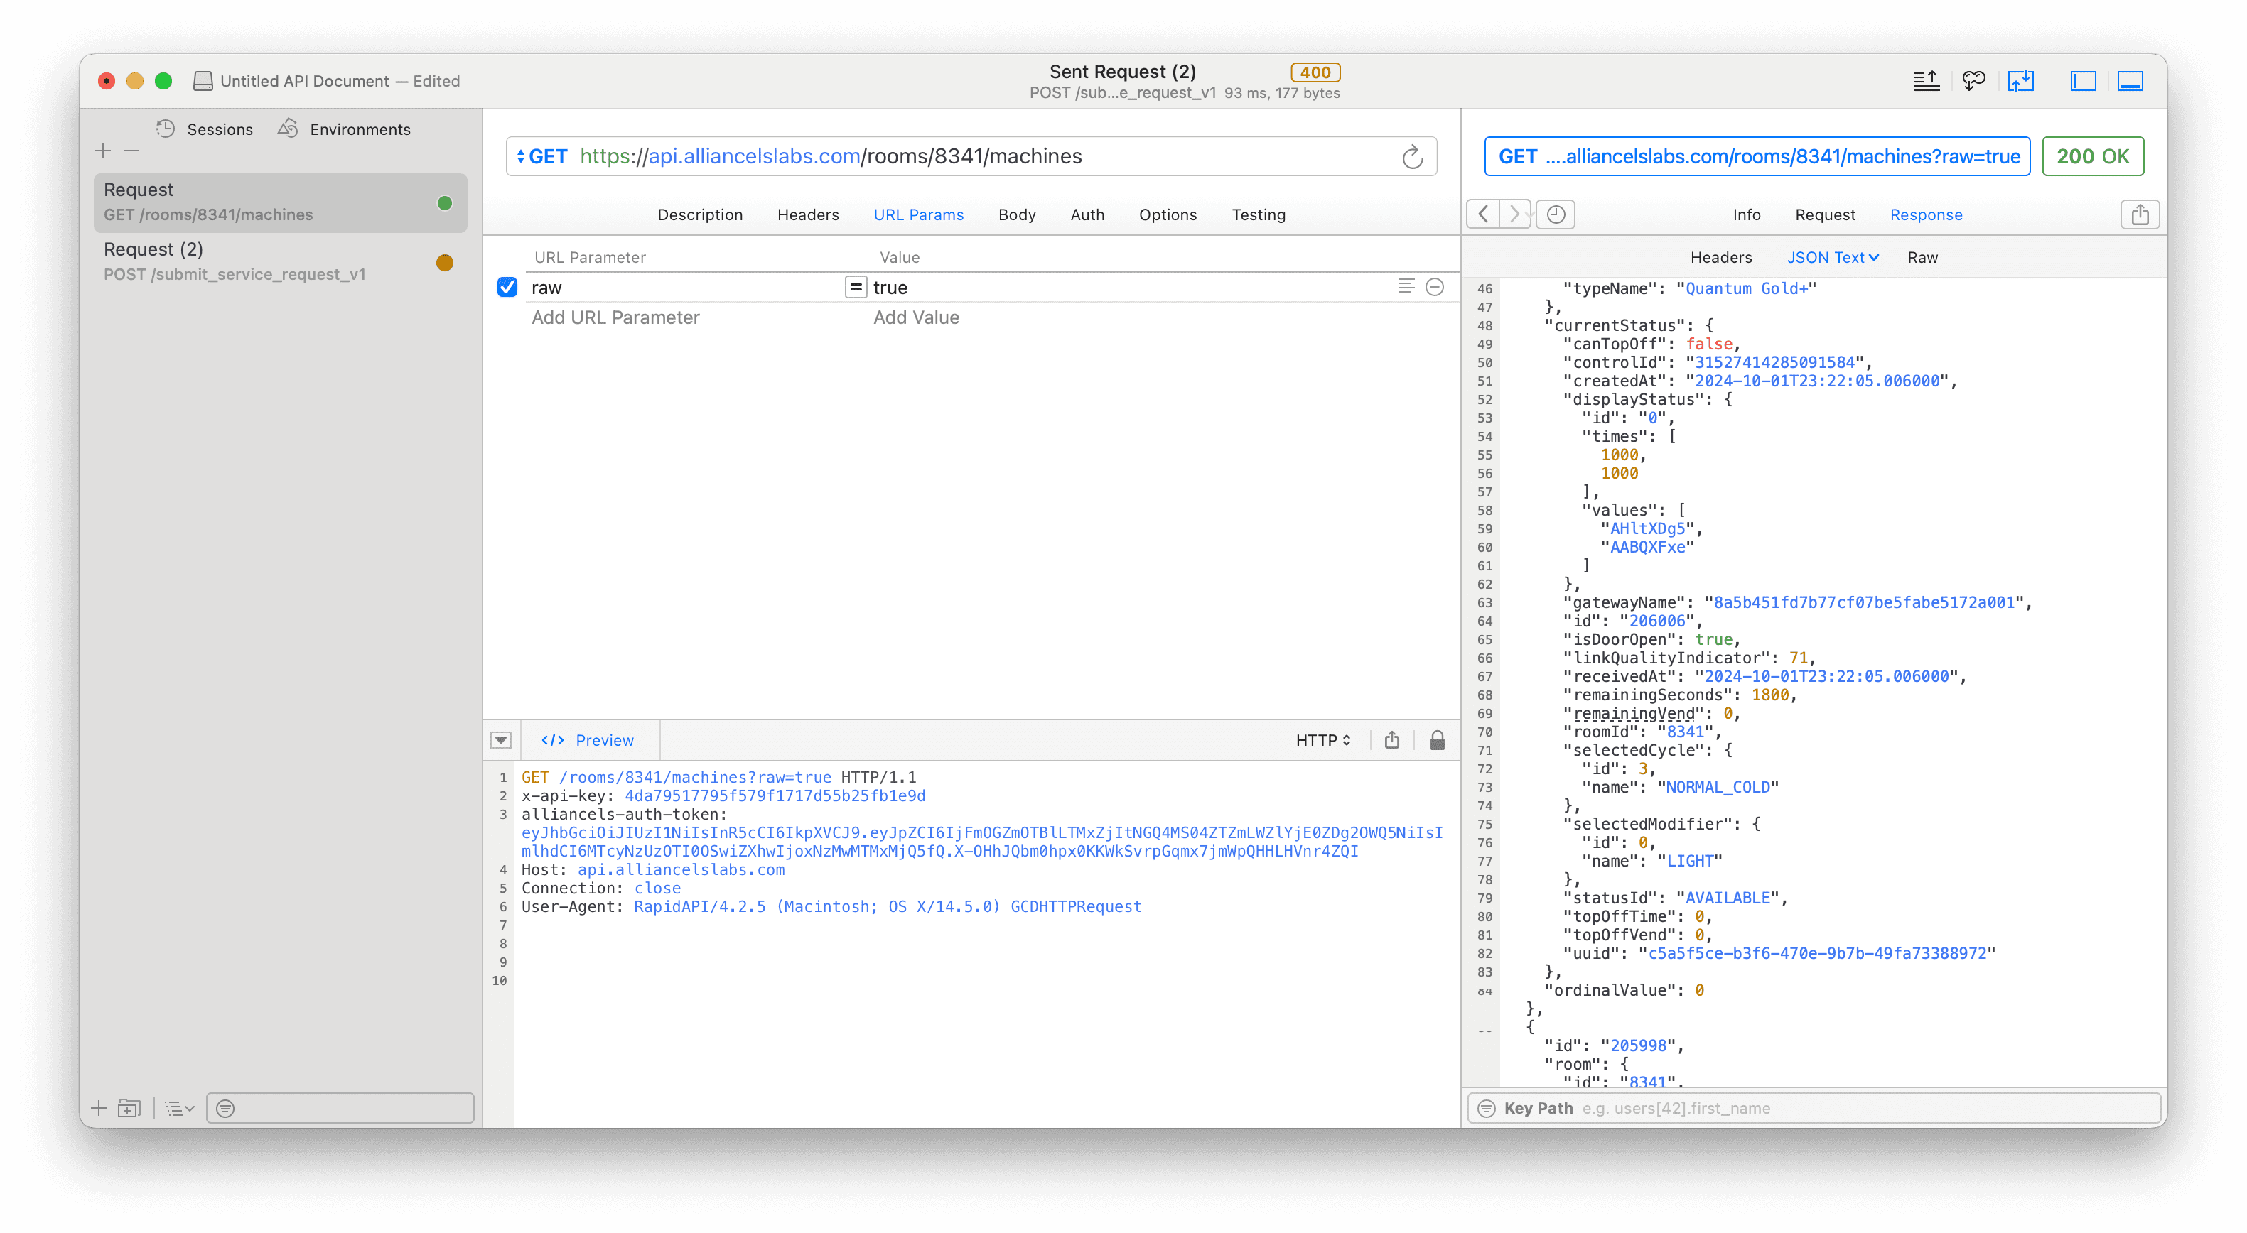The height and width of the screenshot is (1233, 2247).
Task: Open the Sessions clock icon
Action: click(166, 129)
